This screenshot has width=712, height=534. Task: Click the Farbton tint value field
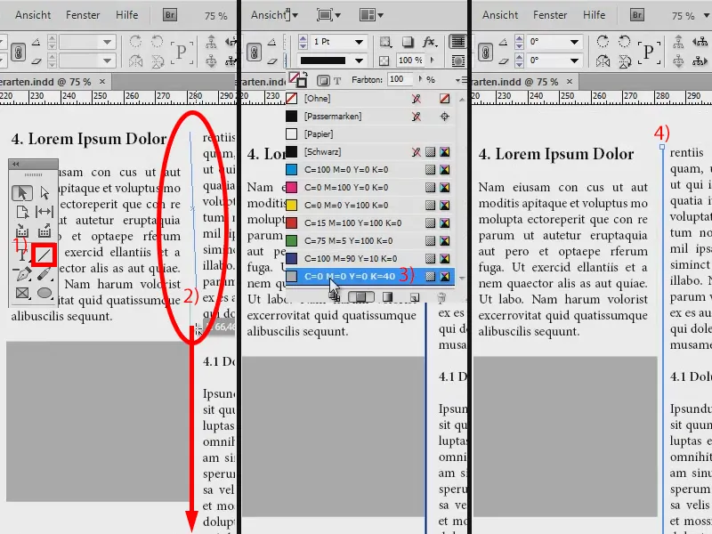tap(399, 79)
